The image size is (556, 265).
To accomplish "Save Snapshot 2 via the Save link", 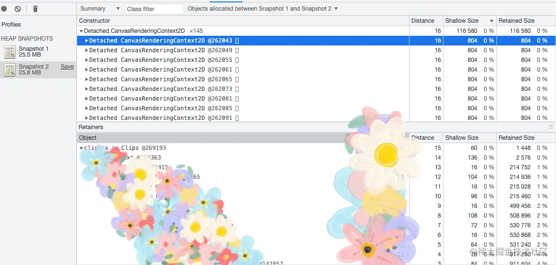I will click(x=67, y=67).
